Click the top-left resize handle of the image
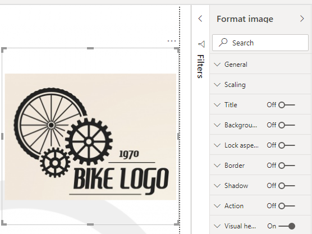The image size is (312, 234). pos(4,50)
